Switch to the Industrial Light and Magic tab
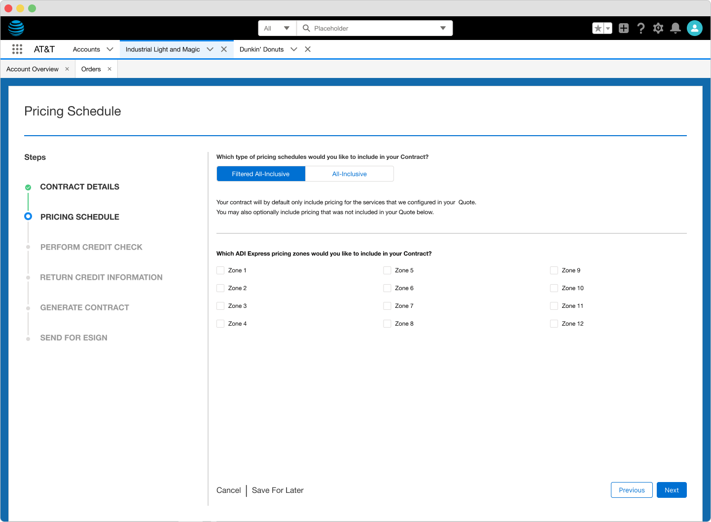711x522 pixels. (x=163, y=49)
